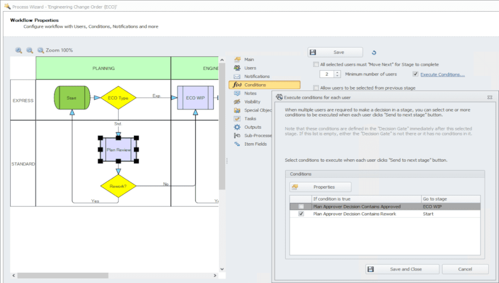The width and height of the screenshot is (499, 283).
Task: Click the EXPRESS row header
Action: (23, 100)
